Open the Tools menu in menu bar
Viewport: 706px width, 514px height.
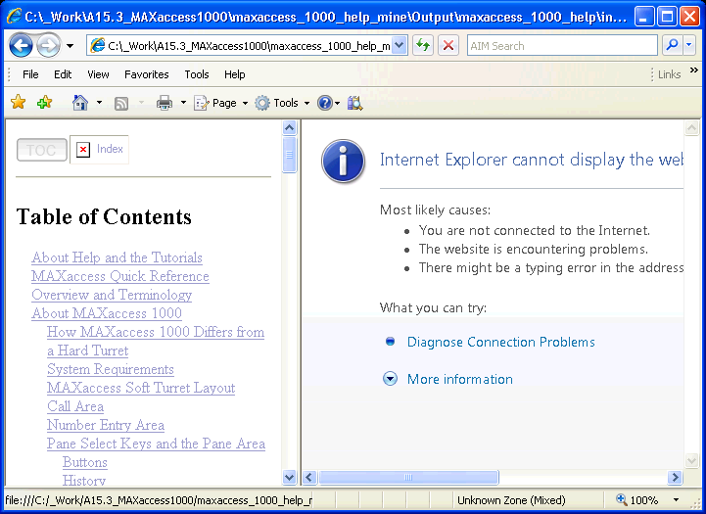tap(196, 74)
